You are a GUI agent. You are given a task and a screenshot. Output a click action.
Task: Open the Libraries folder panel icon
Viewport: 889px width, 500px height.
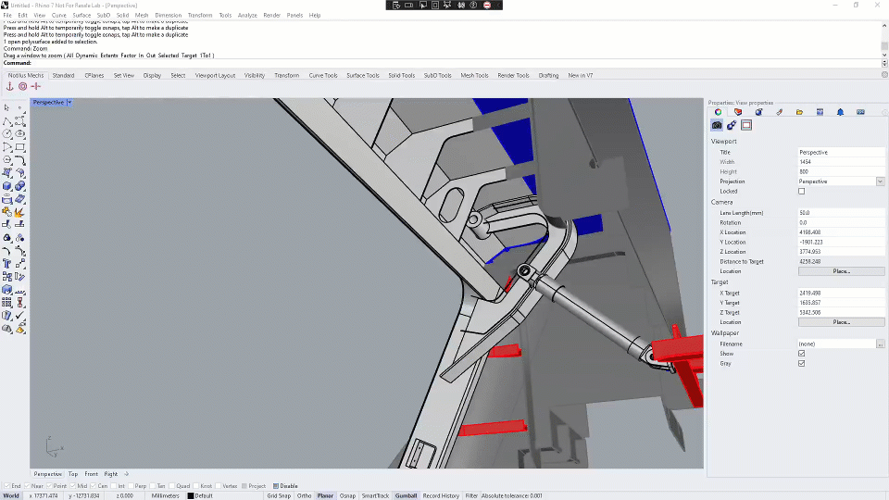click(799, 112)
